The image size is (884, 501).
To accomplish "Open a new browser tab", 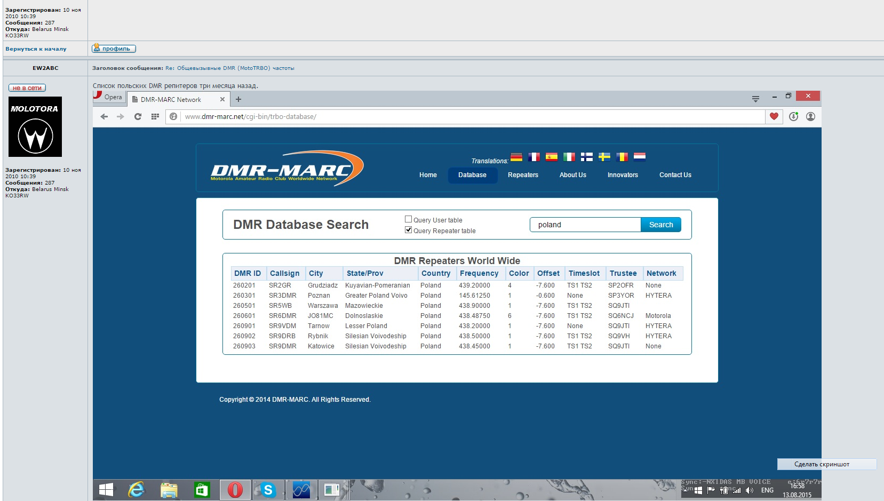I will tap(238, 99).
